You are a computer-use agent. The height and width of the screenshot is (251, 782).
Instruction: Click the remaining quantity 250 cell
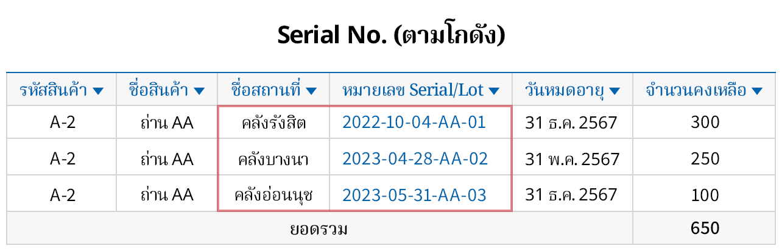click(x=705, y=159)
